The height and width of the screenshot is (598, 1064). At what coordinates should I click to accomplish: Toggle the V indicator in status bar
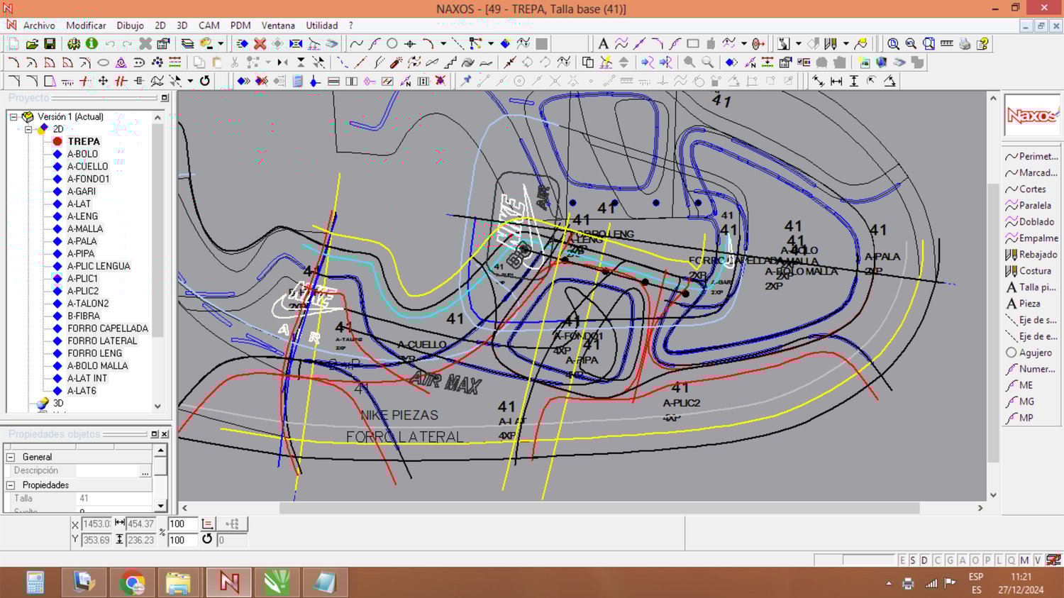(1038, 560)
